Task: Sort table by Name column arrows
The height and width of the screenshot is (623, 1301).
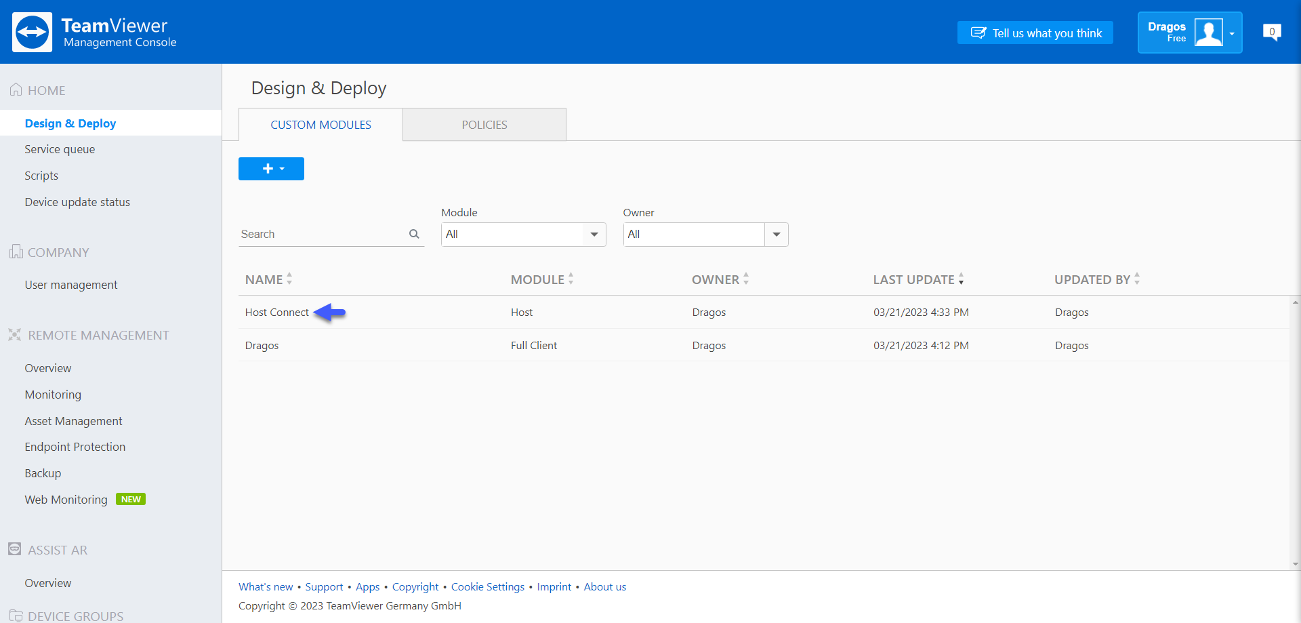Action: pos(289,279)
